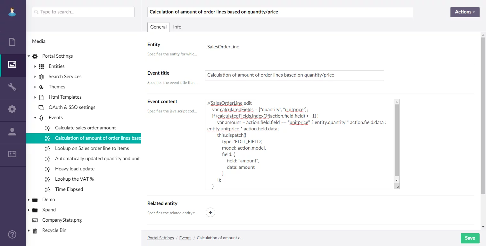486x246 pixels.
Task: Open the Content section document icon
Action: tap(12, 42)
